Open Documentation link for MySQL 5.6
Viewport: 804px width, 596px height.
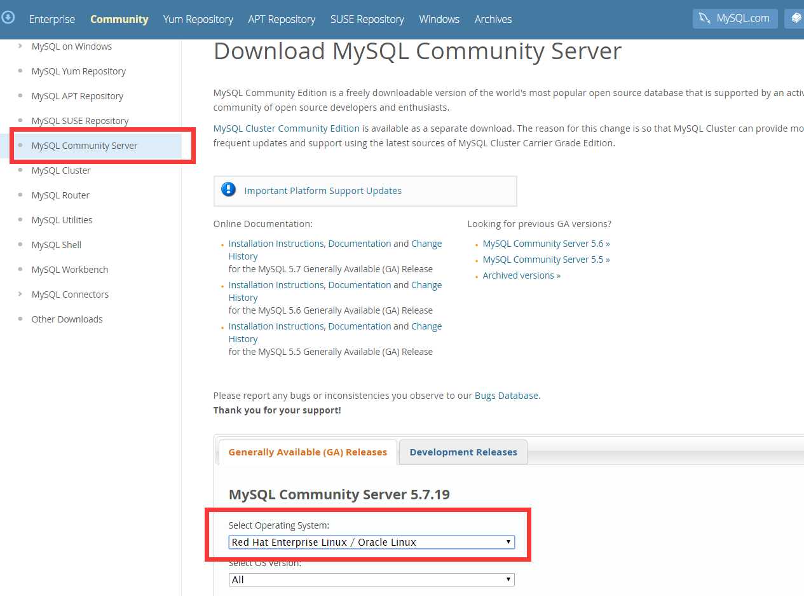tap(360, 285)
